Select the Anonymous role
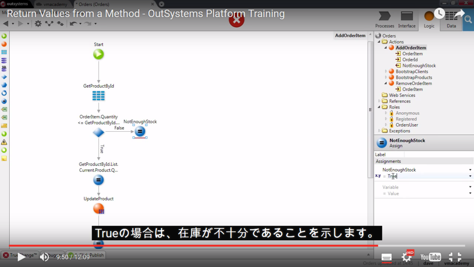This screenshot has width=474, height=267. (407, 113)
